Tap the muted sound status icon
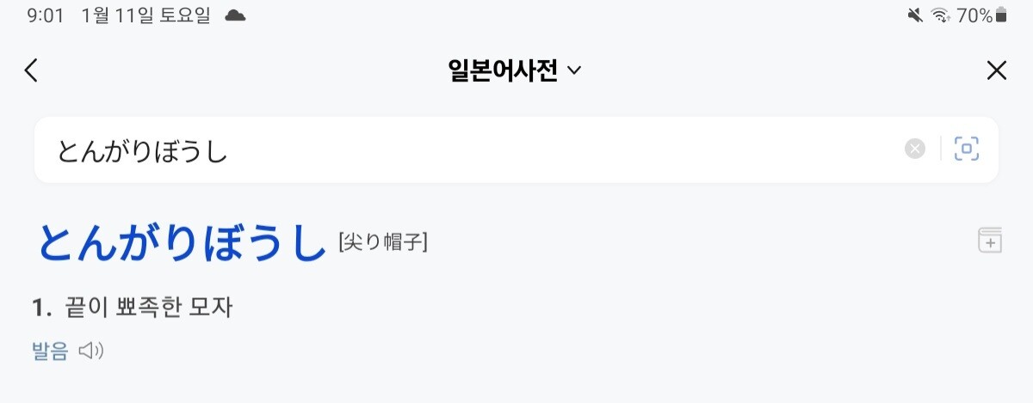The height and width of the screenshot is (403, 1033). [x=914, y=15]
